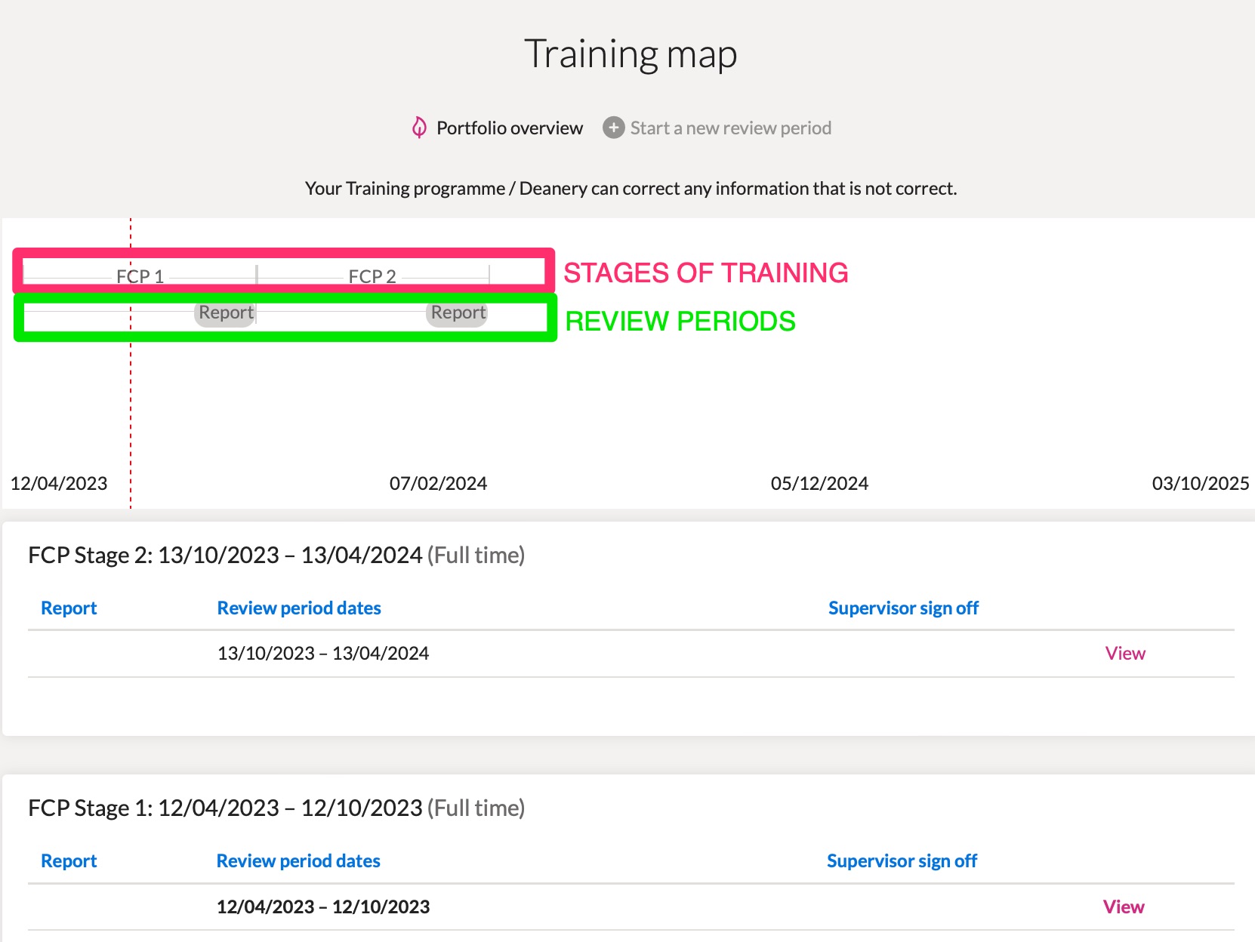Viewport: 1255px width, 942px height.
Task: Open the Report marker under FCP 1
Action: [226, 312]
